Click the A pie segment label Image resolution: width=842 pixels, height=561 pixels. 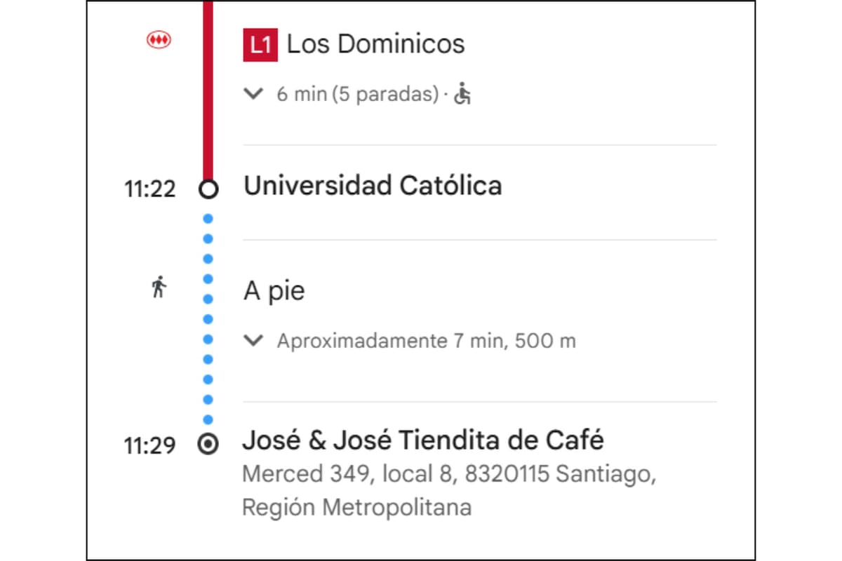(273, 290)
